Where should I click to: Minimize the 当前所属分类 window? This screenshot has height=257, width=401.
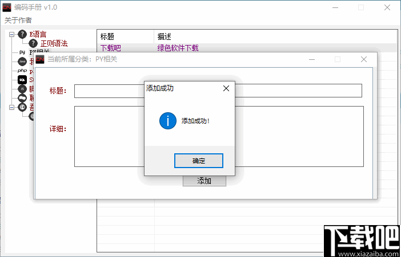[312, 59]
